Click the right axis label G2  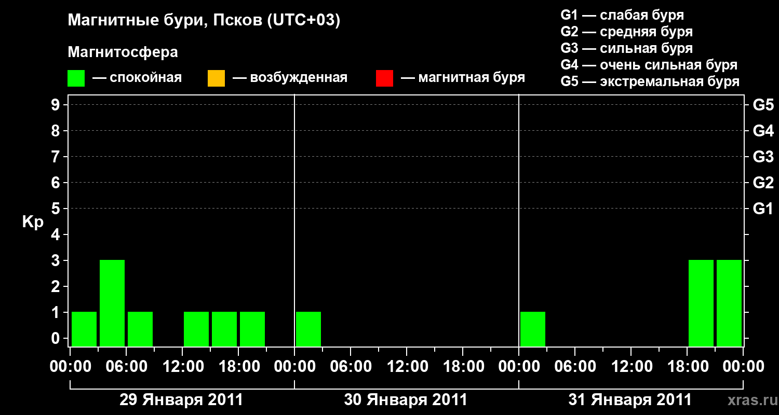(x=763, y=183)
